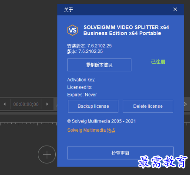
Task: Click the timeline ruler left of the dialog
Action: (29, 124)
